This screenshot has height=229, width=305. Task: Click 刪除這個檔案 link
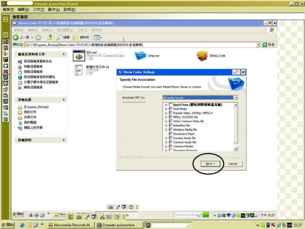click(33, 87)
